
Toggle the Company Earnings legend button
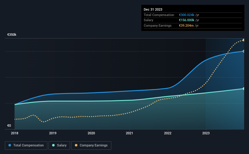(x=91, y=146)
